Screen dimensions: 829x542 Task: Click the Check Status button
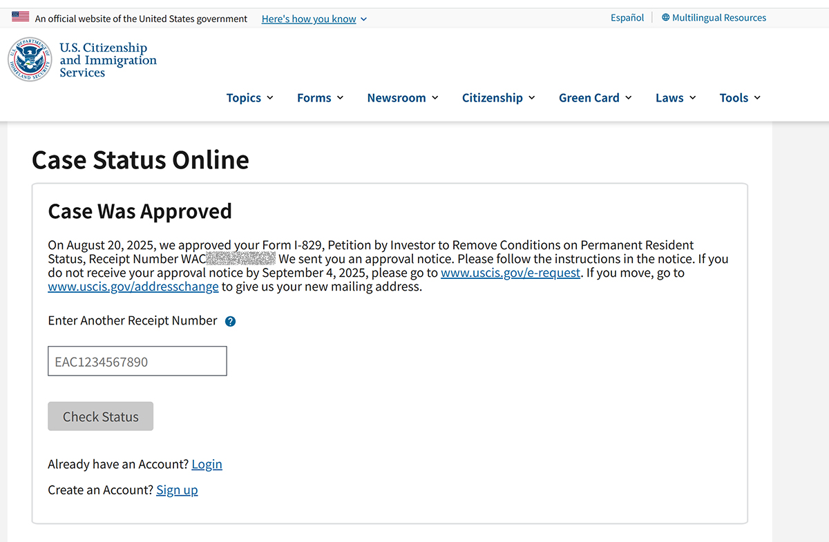[x=101, y=416]
